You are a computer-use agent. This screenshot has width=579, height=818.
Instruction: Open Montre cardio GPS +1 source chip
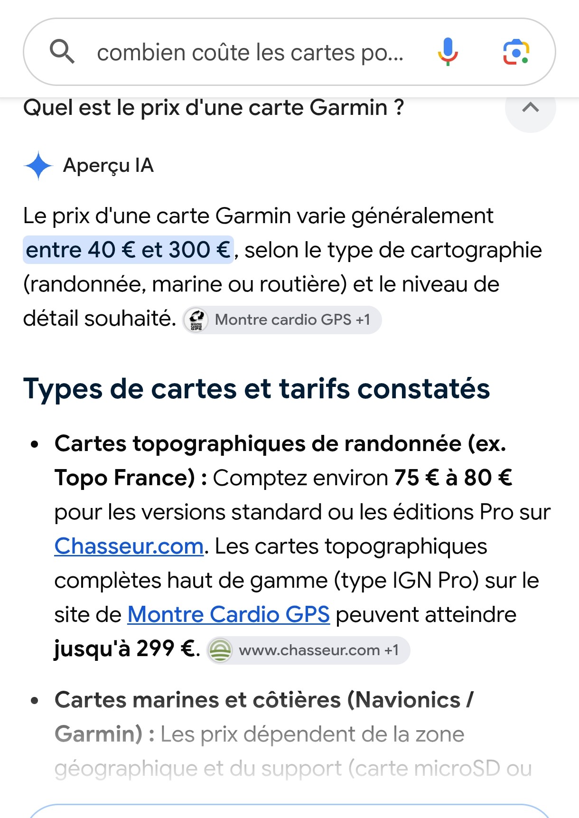282,320
